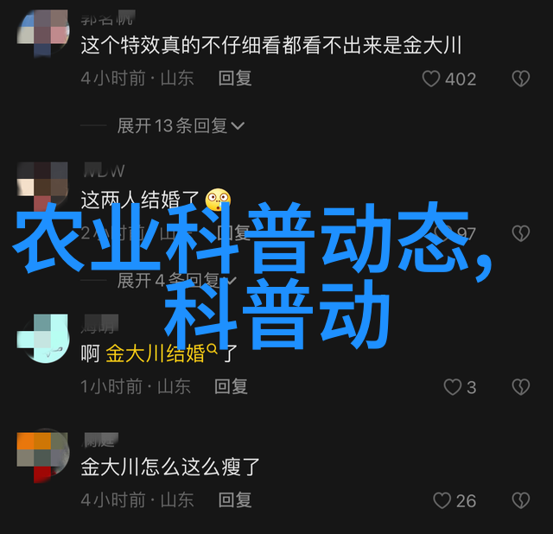Reply to the 这个特效 comment via 回复
553x534 pixels.
pyautogui.click(x=235, y=79)
